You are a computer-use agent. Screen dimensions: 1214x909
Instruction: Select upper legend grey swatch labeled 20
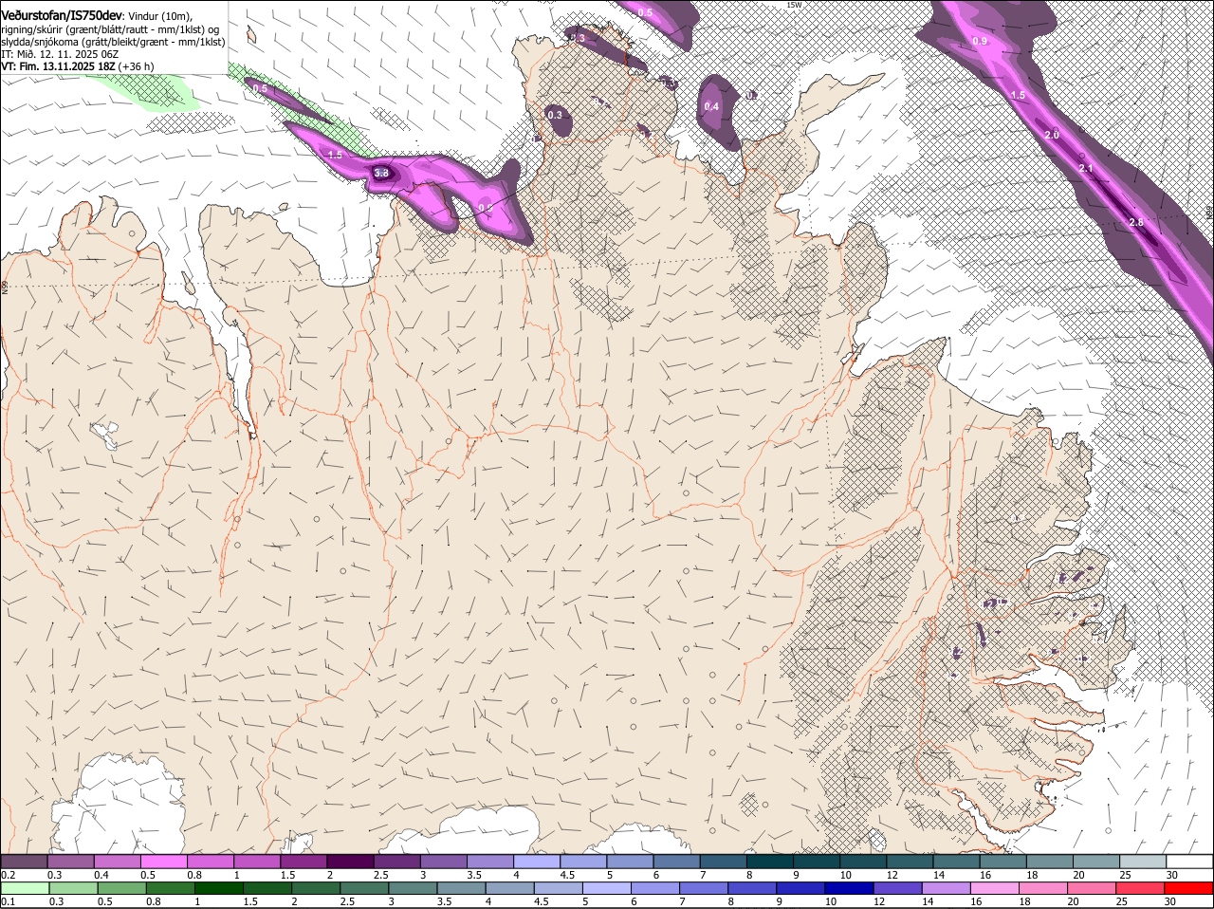1094,862
